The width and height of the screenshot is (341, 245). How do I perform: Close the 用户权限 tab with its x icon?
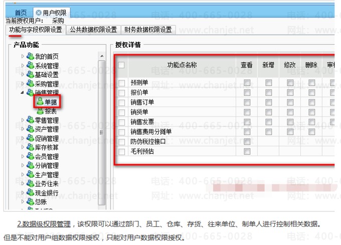click(x=39, y=13)
